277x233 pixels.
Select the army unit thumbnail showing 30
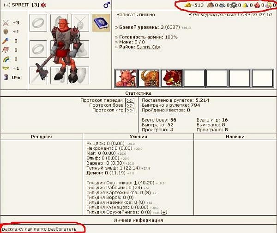149,78
